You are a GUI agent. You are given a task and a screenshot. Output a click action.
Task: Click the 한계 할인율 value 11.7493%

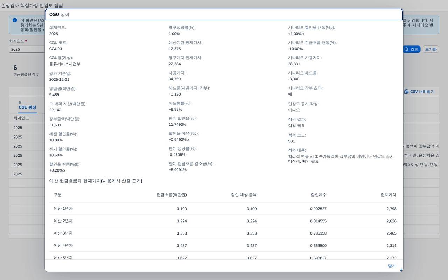pyautogui.click(x=177, y=124)
